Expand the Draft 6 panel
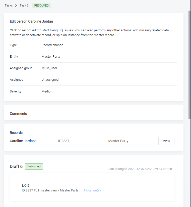This screenshot has height=207, width=191. coord(16,166)
